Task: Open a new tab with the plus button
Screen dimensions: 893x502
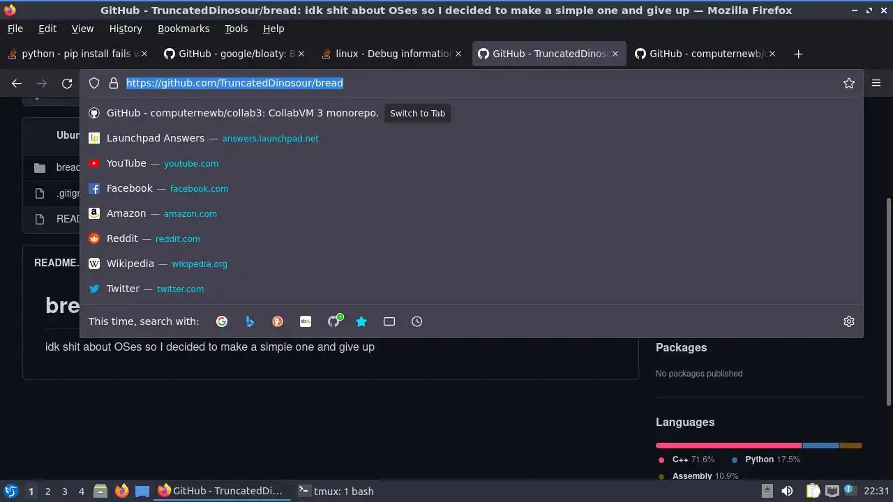Action: coord(799,54)
